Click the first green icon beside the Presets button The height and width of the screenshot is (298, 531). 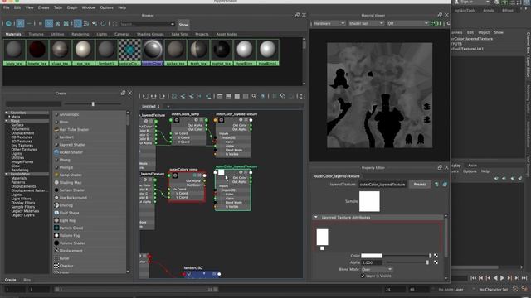coord(437,185)
